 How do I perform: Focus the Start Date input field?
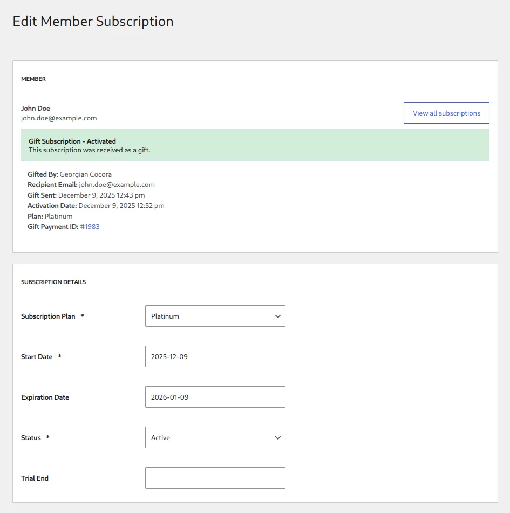tap(215, 356)
